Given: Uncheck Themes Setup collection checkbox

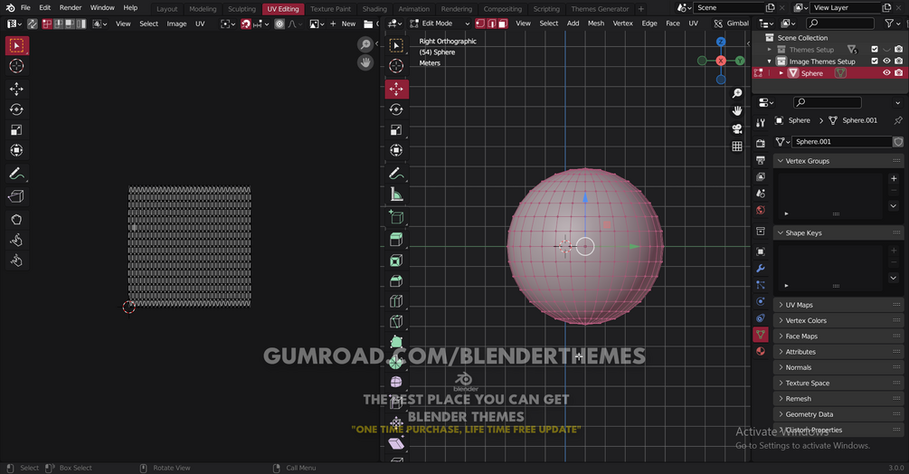Looking at the screenshot, I should 875,49.
